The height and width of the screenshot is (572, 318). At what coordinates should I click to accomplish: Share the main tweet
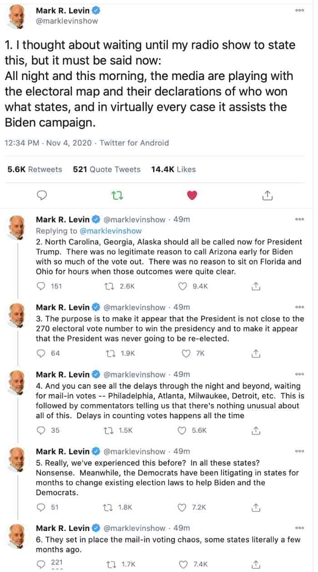[268, 196]
